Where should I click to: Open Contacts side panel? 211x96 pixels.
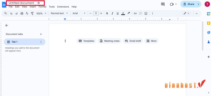coord(209,42)
